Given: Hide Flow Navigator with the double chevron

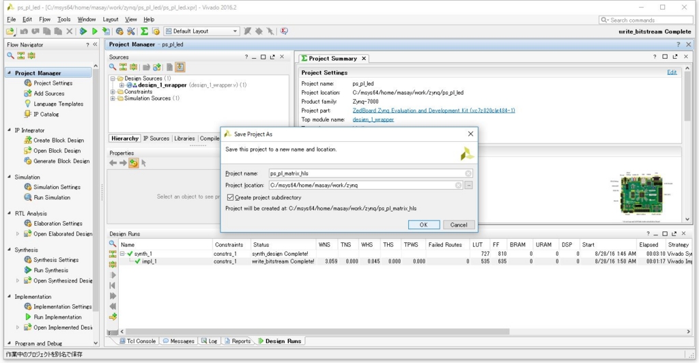Looking at the screenshot, I should (95, 44).
